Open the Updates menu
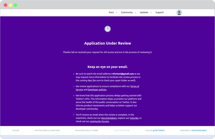The height and width of the screenshot is (139, 215). coord(144,12)
